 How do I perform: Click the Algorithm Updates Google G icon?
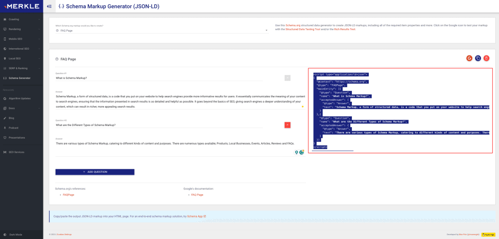click(x=5, y=98)
